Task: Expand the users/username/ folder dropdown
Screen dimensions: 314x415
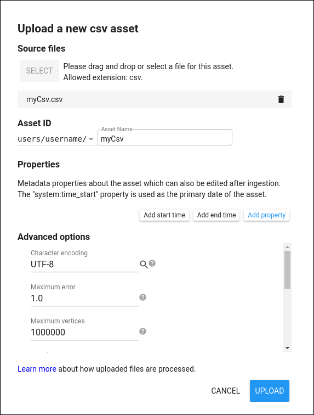Action: tap(91, 139)
